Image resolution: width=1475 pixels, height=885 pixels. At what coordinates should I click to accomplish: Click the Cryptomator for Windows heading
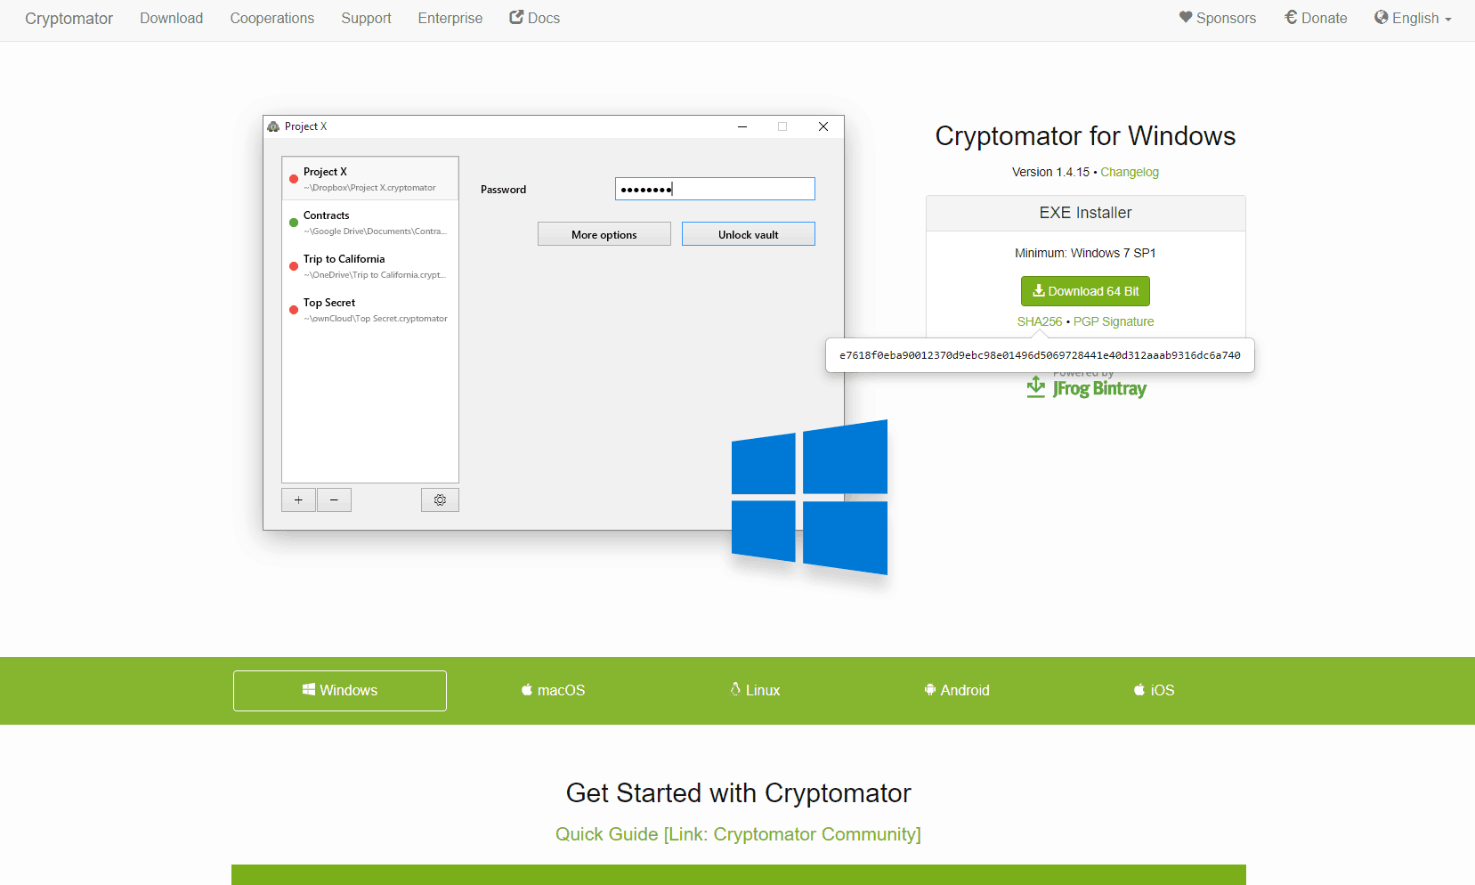(1085, 136)
